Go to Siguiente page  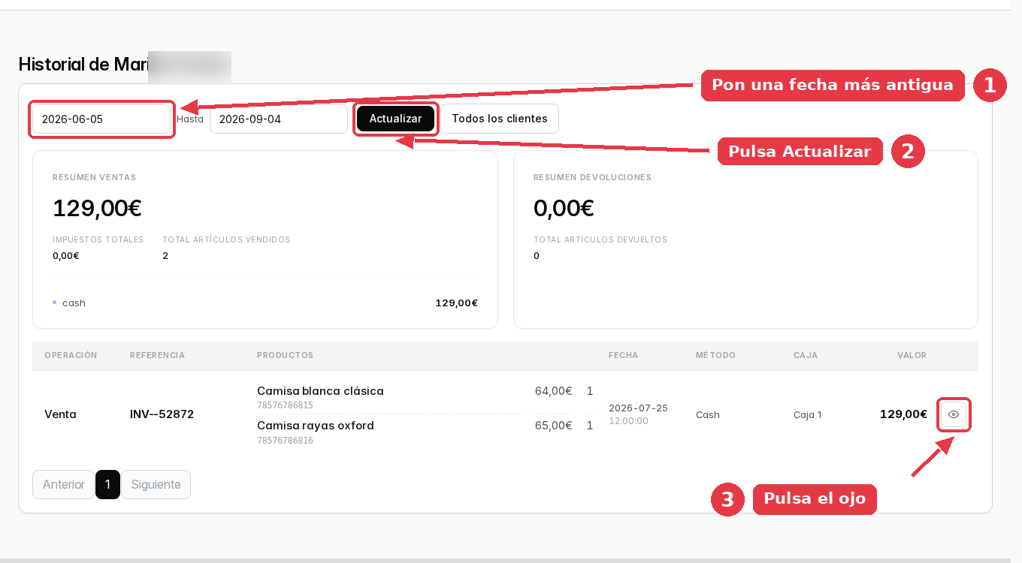click(156, 484)
